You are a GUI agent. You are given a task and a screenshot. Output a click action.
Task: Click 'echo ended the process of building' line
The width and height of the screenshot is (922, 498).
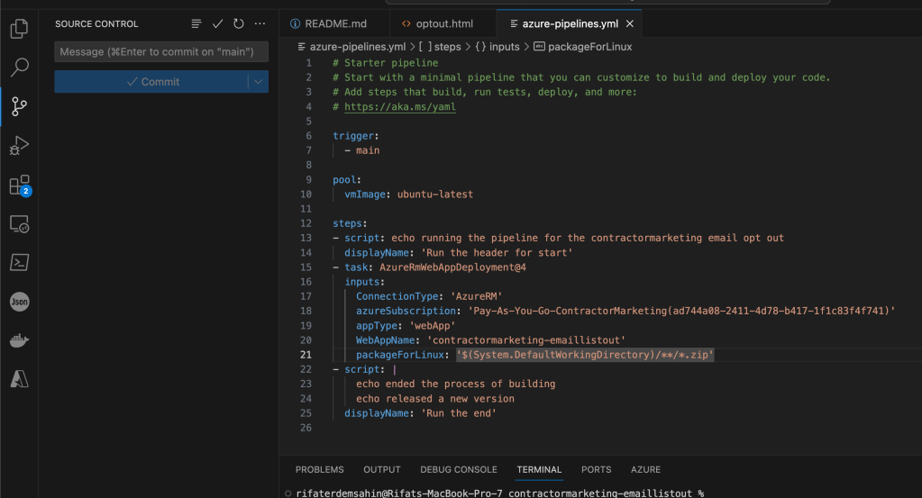point(456,384)
